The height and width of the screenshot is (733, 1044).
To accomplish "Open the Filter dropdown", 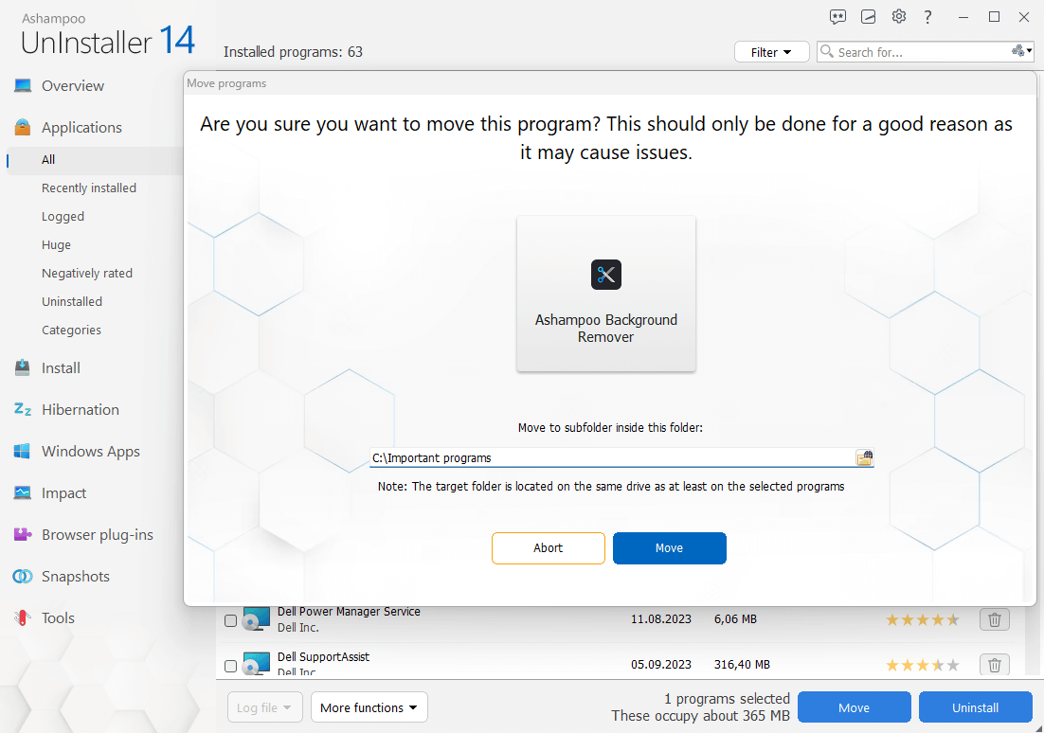I will click(x=771, y=52).
